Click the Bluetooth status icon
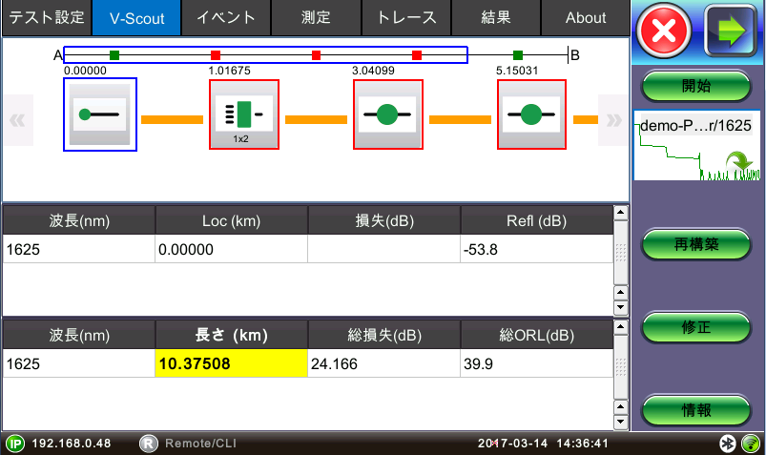 click(726, 444)
